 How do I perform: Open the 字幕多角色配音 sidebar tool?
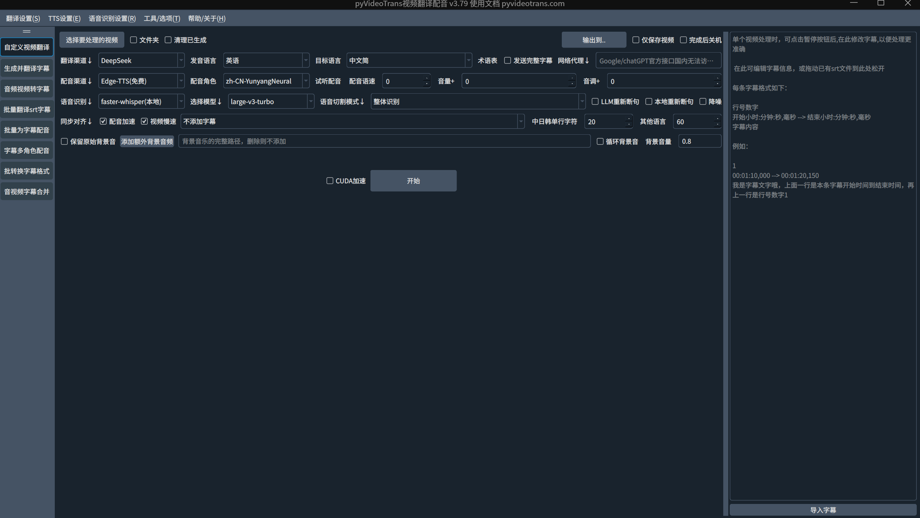click(x=27, y=151)
